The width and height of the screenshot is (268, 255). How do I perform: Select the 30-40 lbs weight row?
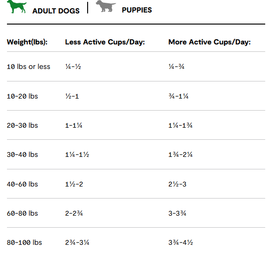(136, 155)
